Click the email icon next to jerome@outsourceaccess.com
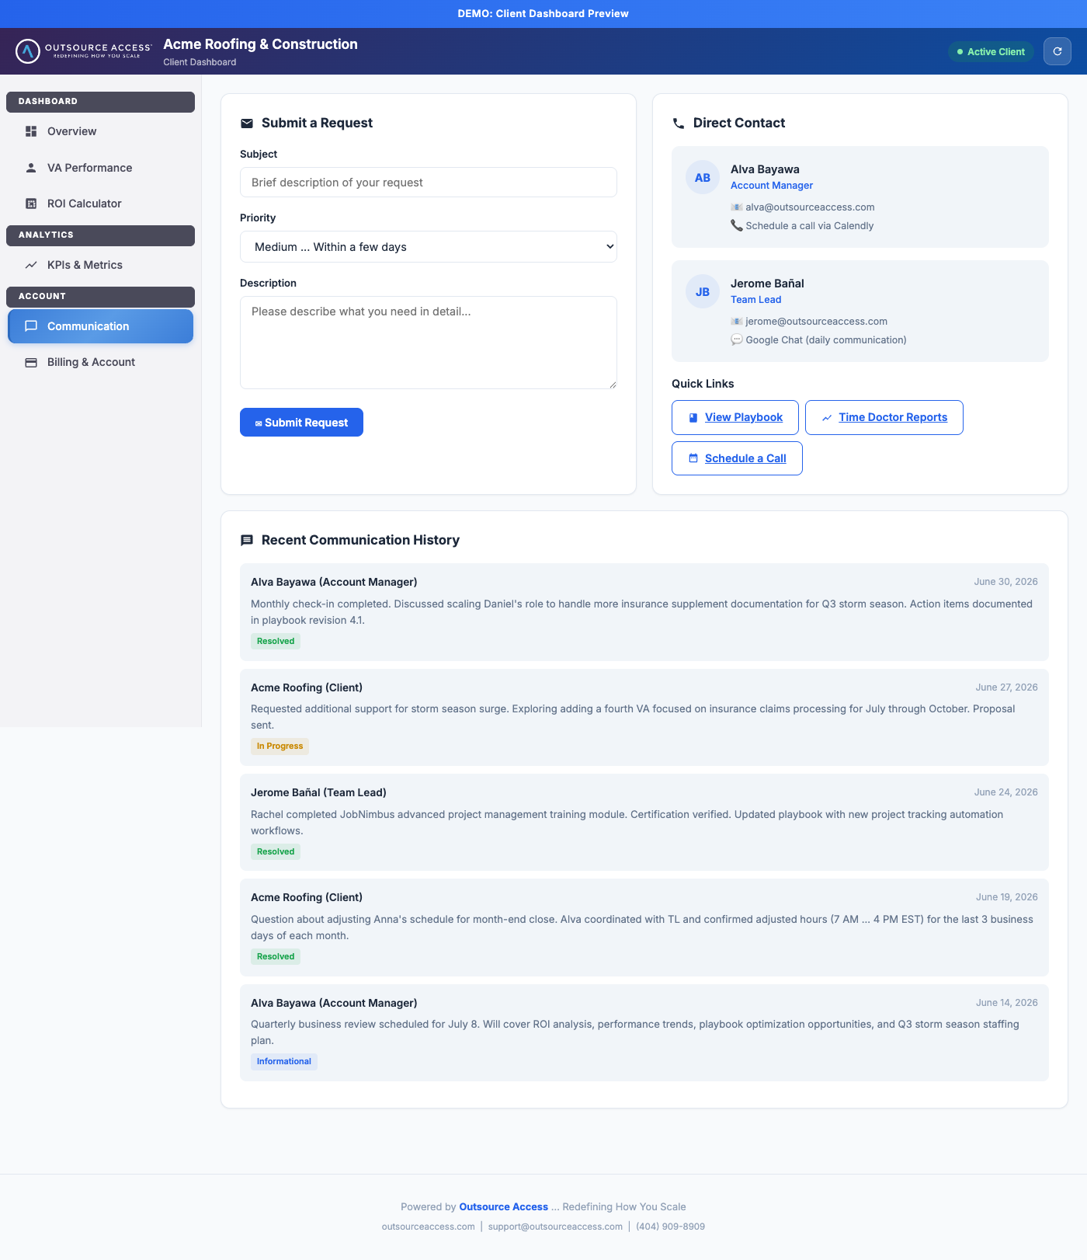This screenshot has width=1087, height=1260. point(737,322)
